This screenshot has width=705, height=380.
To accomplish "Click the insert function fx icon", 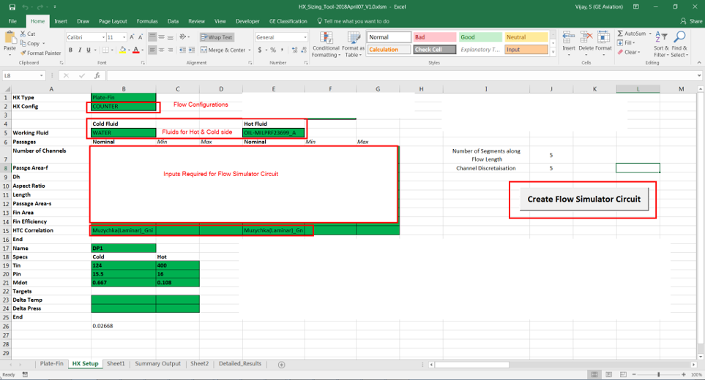I will tap(97, 76).
